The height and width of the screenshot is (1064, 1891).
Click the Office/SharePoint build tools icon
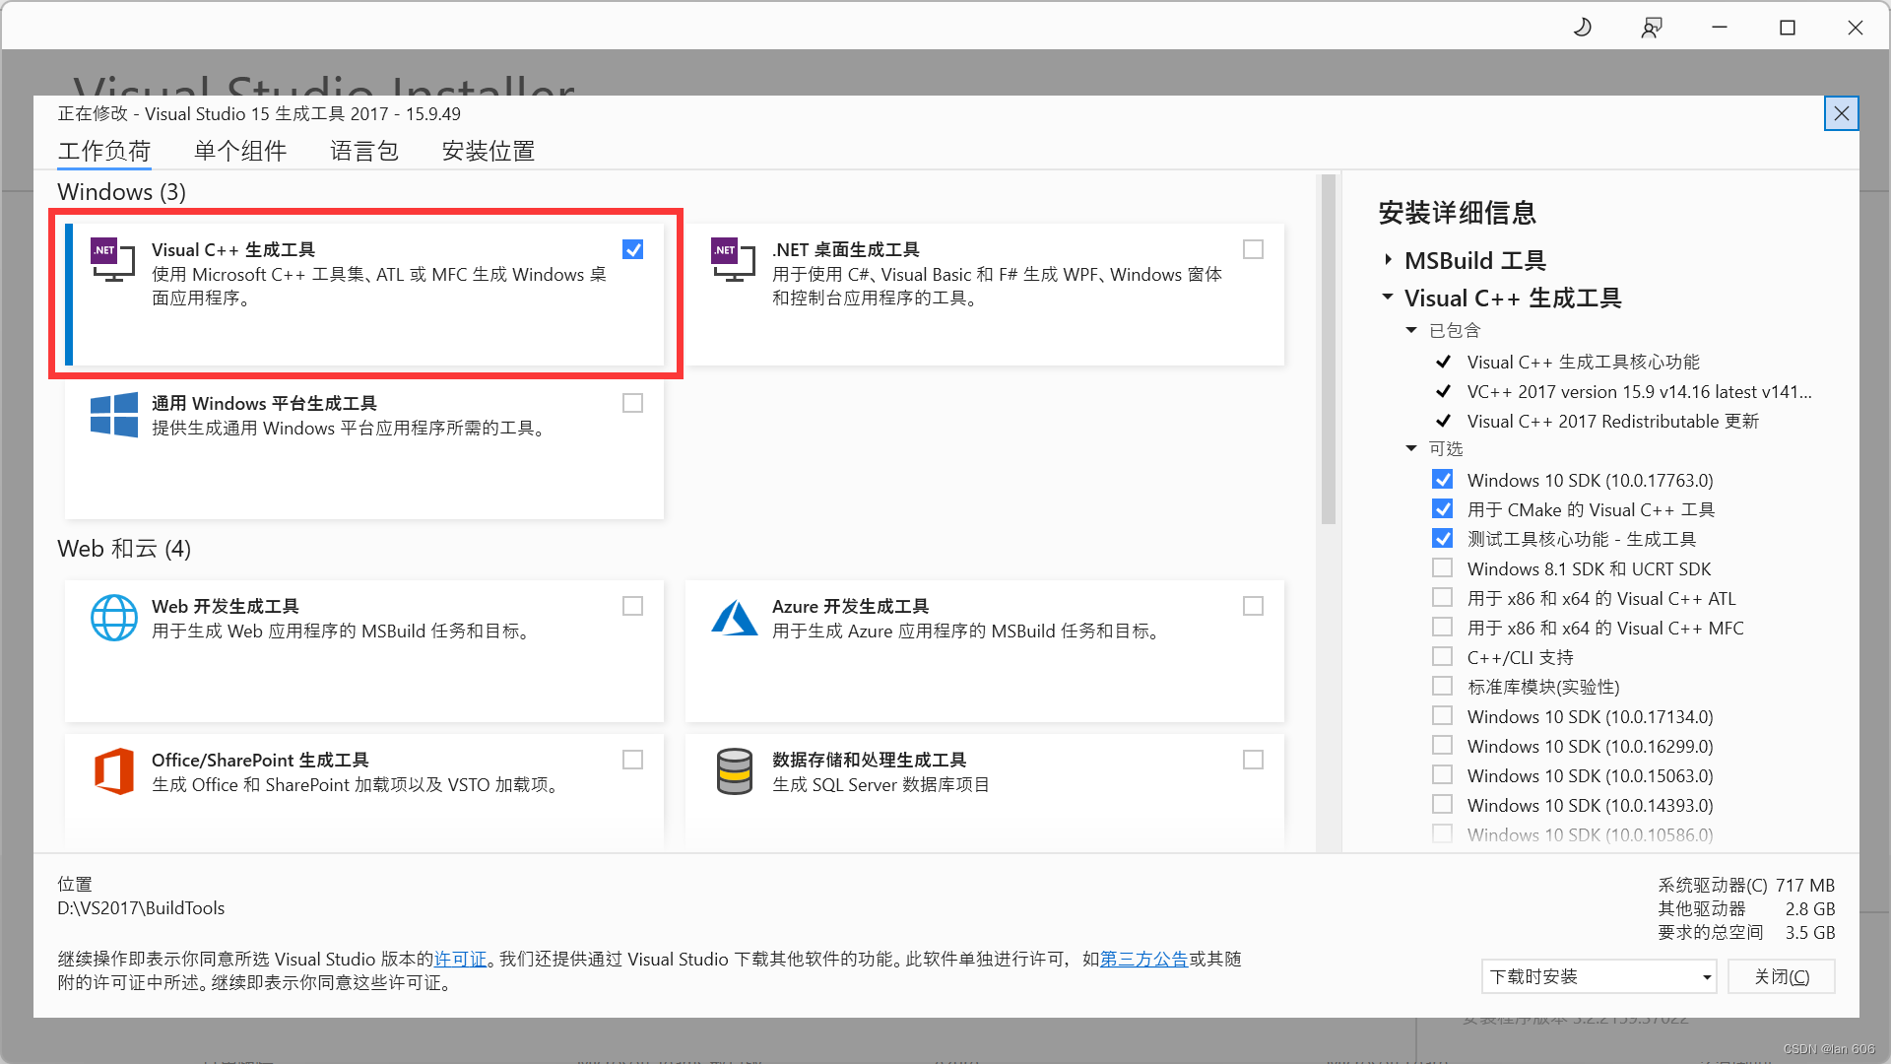pyautogui.click(x=113, y=770)
